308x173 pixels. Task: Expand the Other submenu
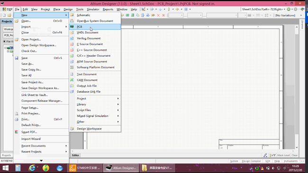coord(95,121)
